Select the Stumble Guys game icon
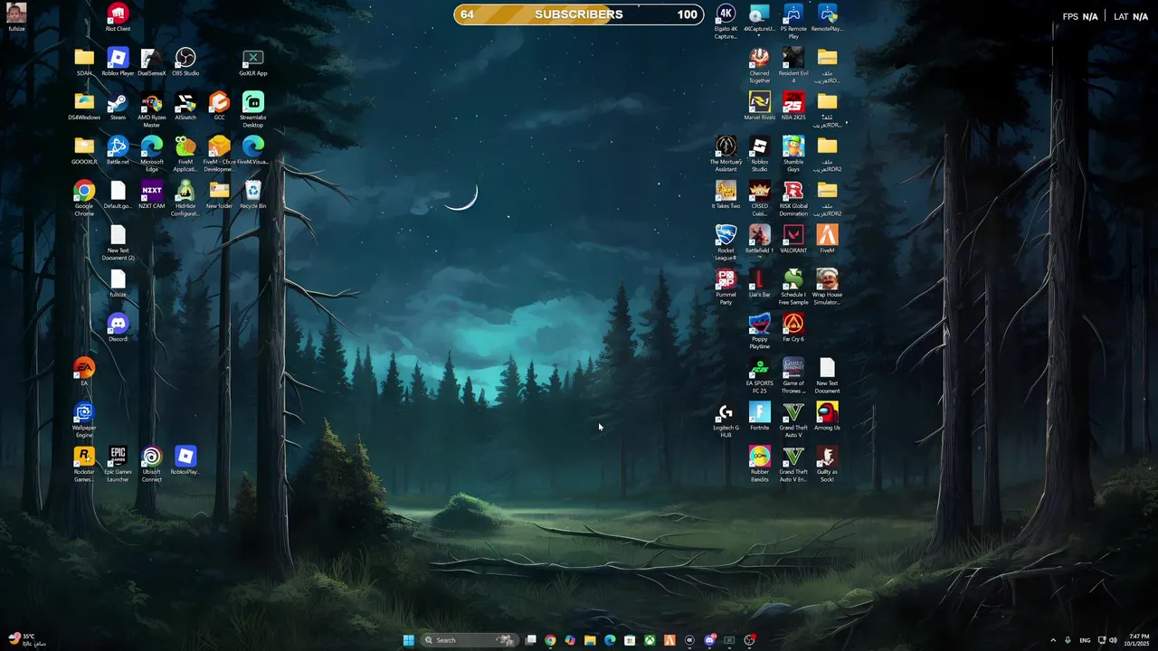 (x=793, y=155)
